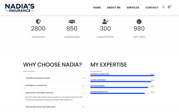Click the smiley happy clients icon

pos(139,21)
